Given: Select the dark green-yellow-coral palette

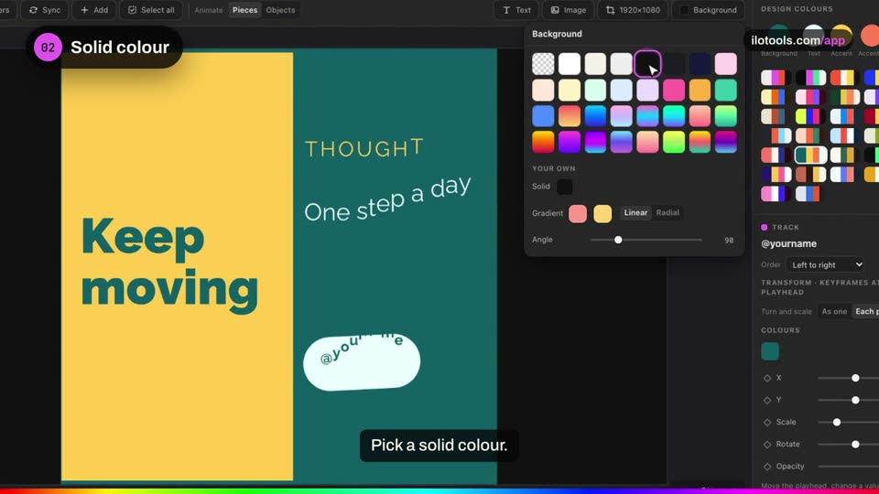Looking at the screenshot, I should (x=845, y=97).
